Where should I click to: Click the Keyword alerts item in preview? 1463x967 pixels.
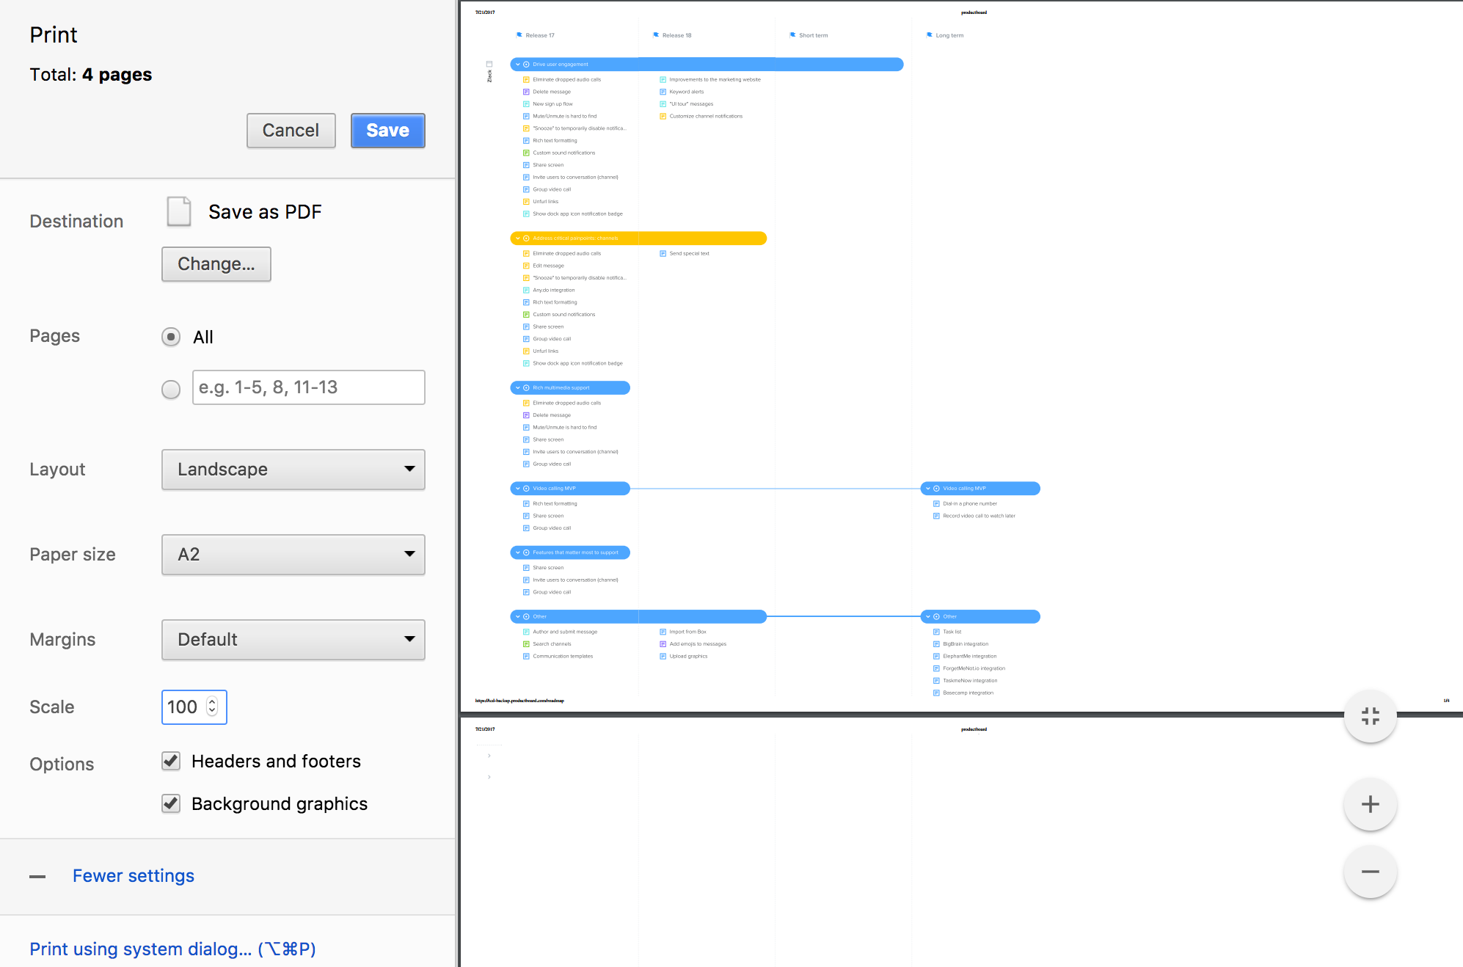click(x=682, y=92)
